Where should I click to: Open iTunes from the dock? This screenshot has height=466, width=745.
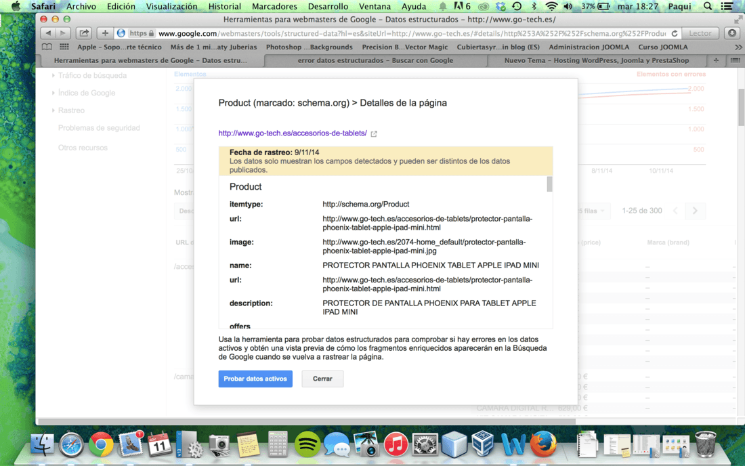pos(396,444)
